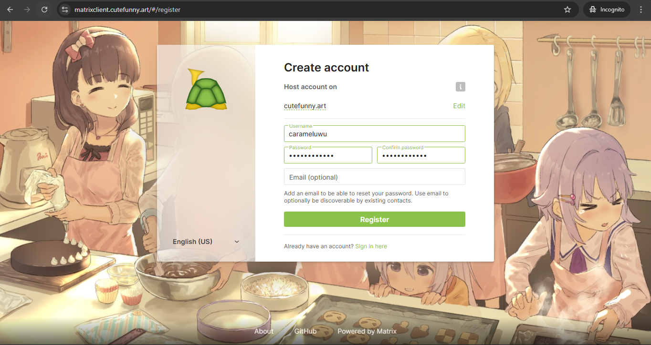651x345 pixels.
Task: Open the English (US) language dropdown
Action: point(206,242)
